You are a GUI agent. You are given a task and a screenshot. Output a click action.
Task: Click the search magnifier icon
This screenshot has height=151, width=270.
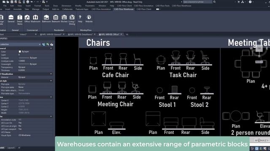point(214,2)
